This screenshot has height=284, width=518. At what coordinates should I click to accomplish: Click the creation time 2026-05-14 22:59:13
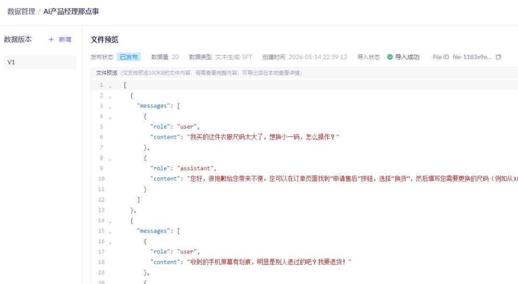[318, 57]
